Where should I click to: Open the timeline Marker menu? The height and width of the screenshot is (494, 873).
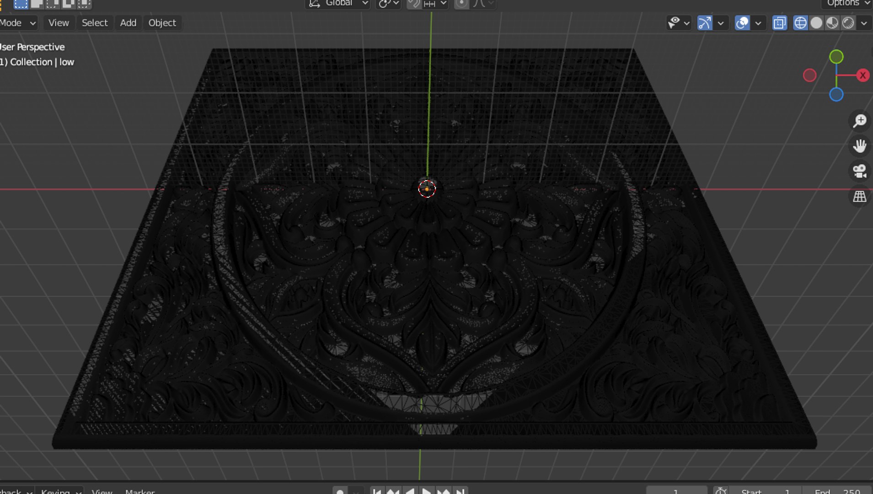(140, 491)
